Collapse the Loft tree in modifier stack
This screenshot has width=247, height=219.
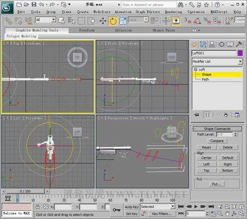(195, 69)
